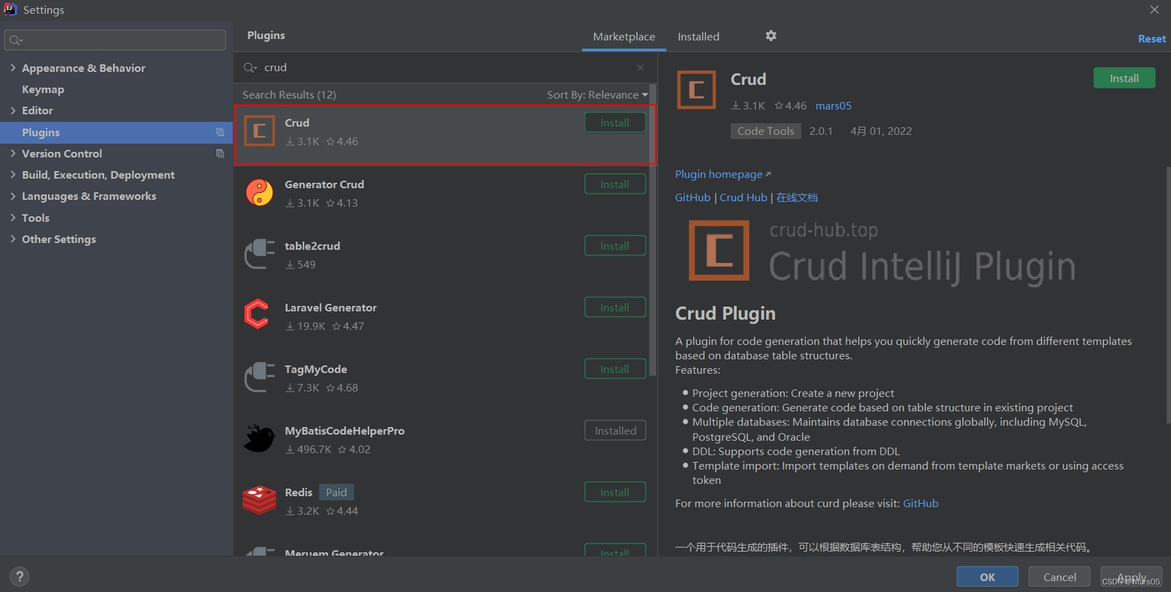Open the 在线文档 link
Screen dimensions: 1171x592
[797, 198]
